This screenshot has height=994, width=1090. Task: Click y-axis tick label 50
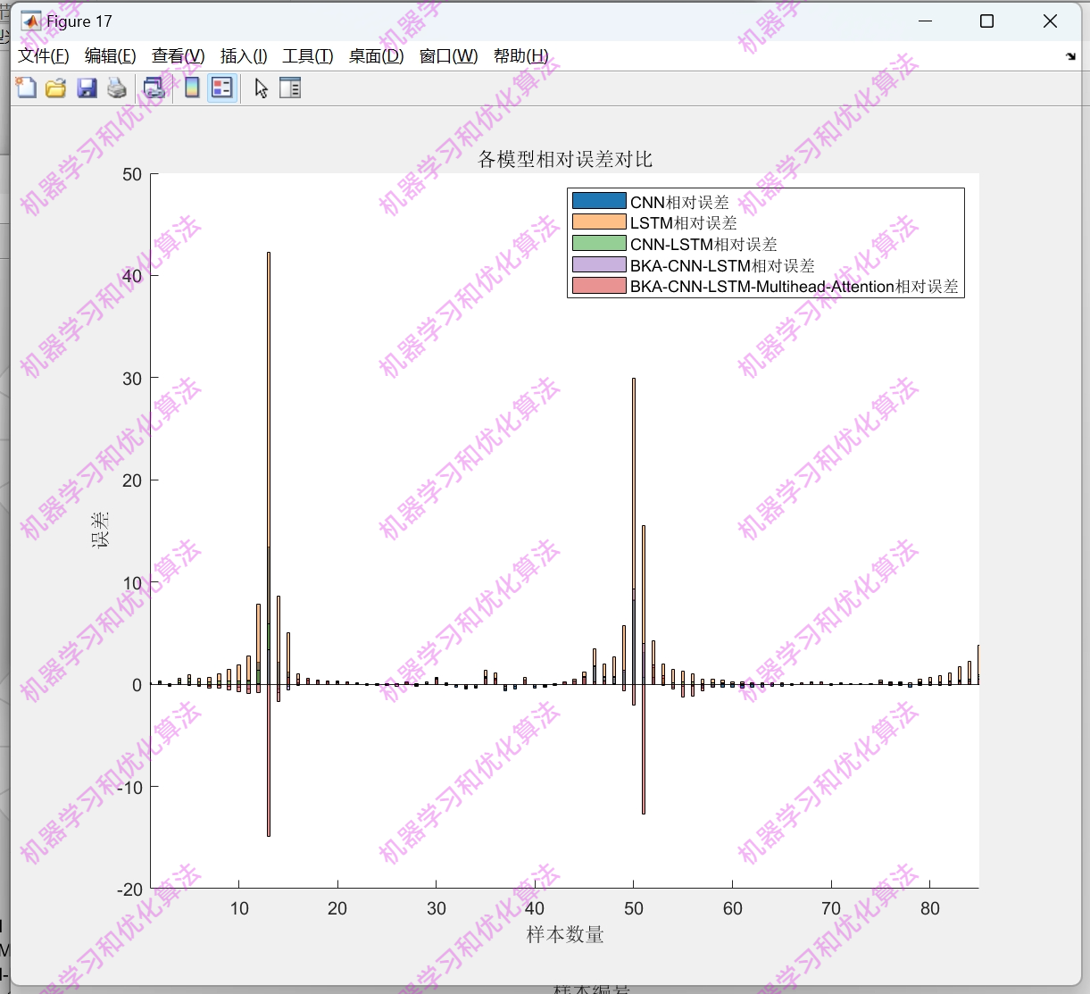tap(132, 174)
